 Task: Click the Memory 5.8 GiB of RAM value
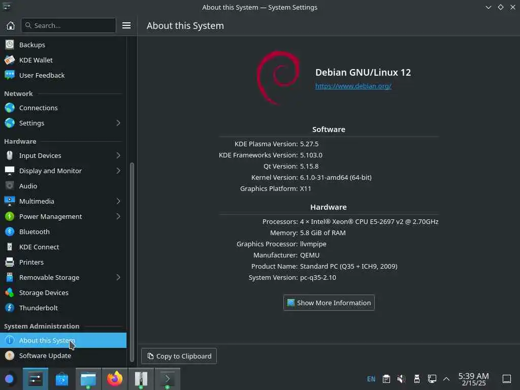pos(322,233)
